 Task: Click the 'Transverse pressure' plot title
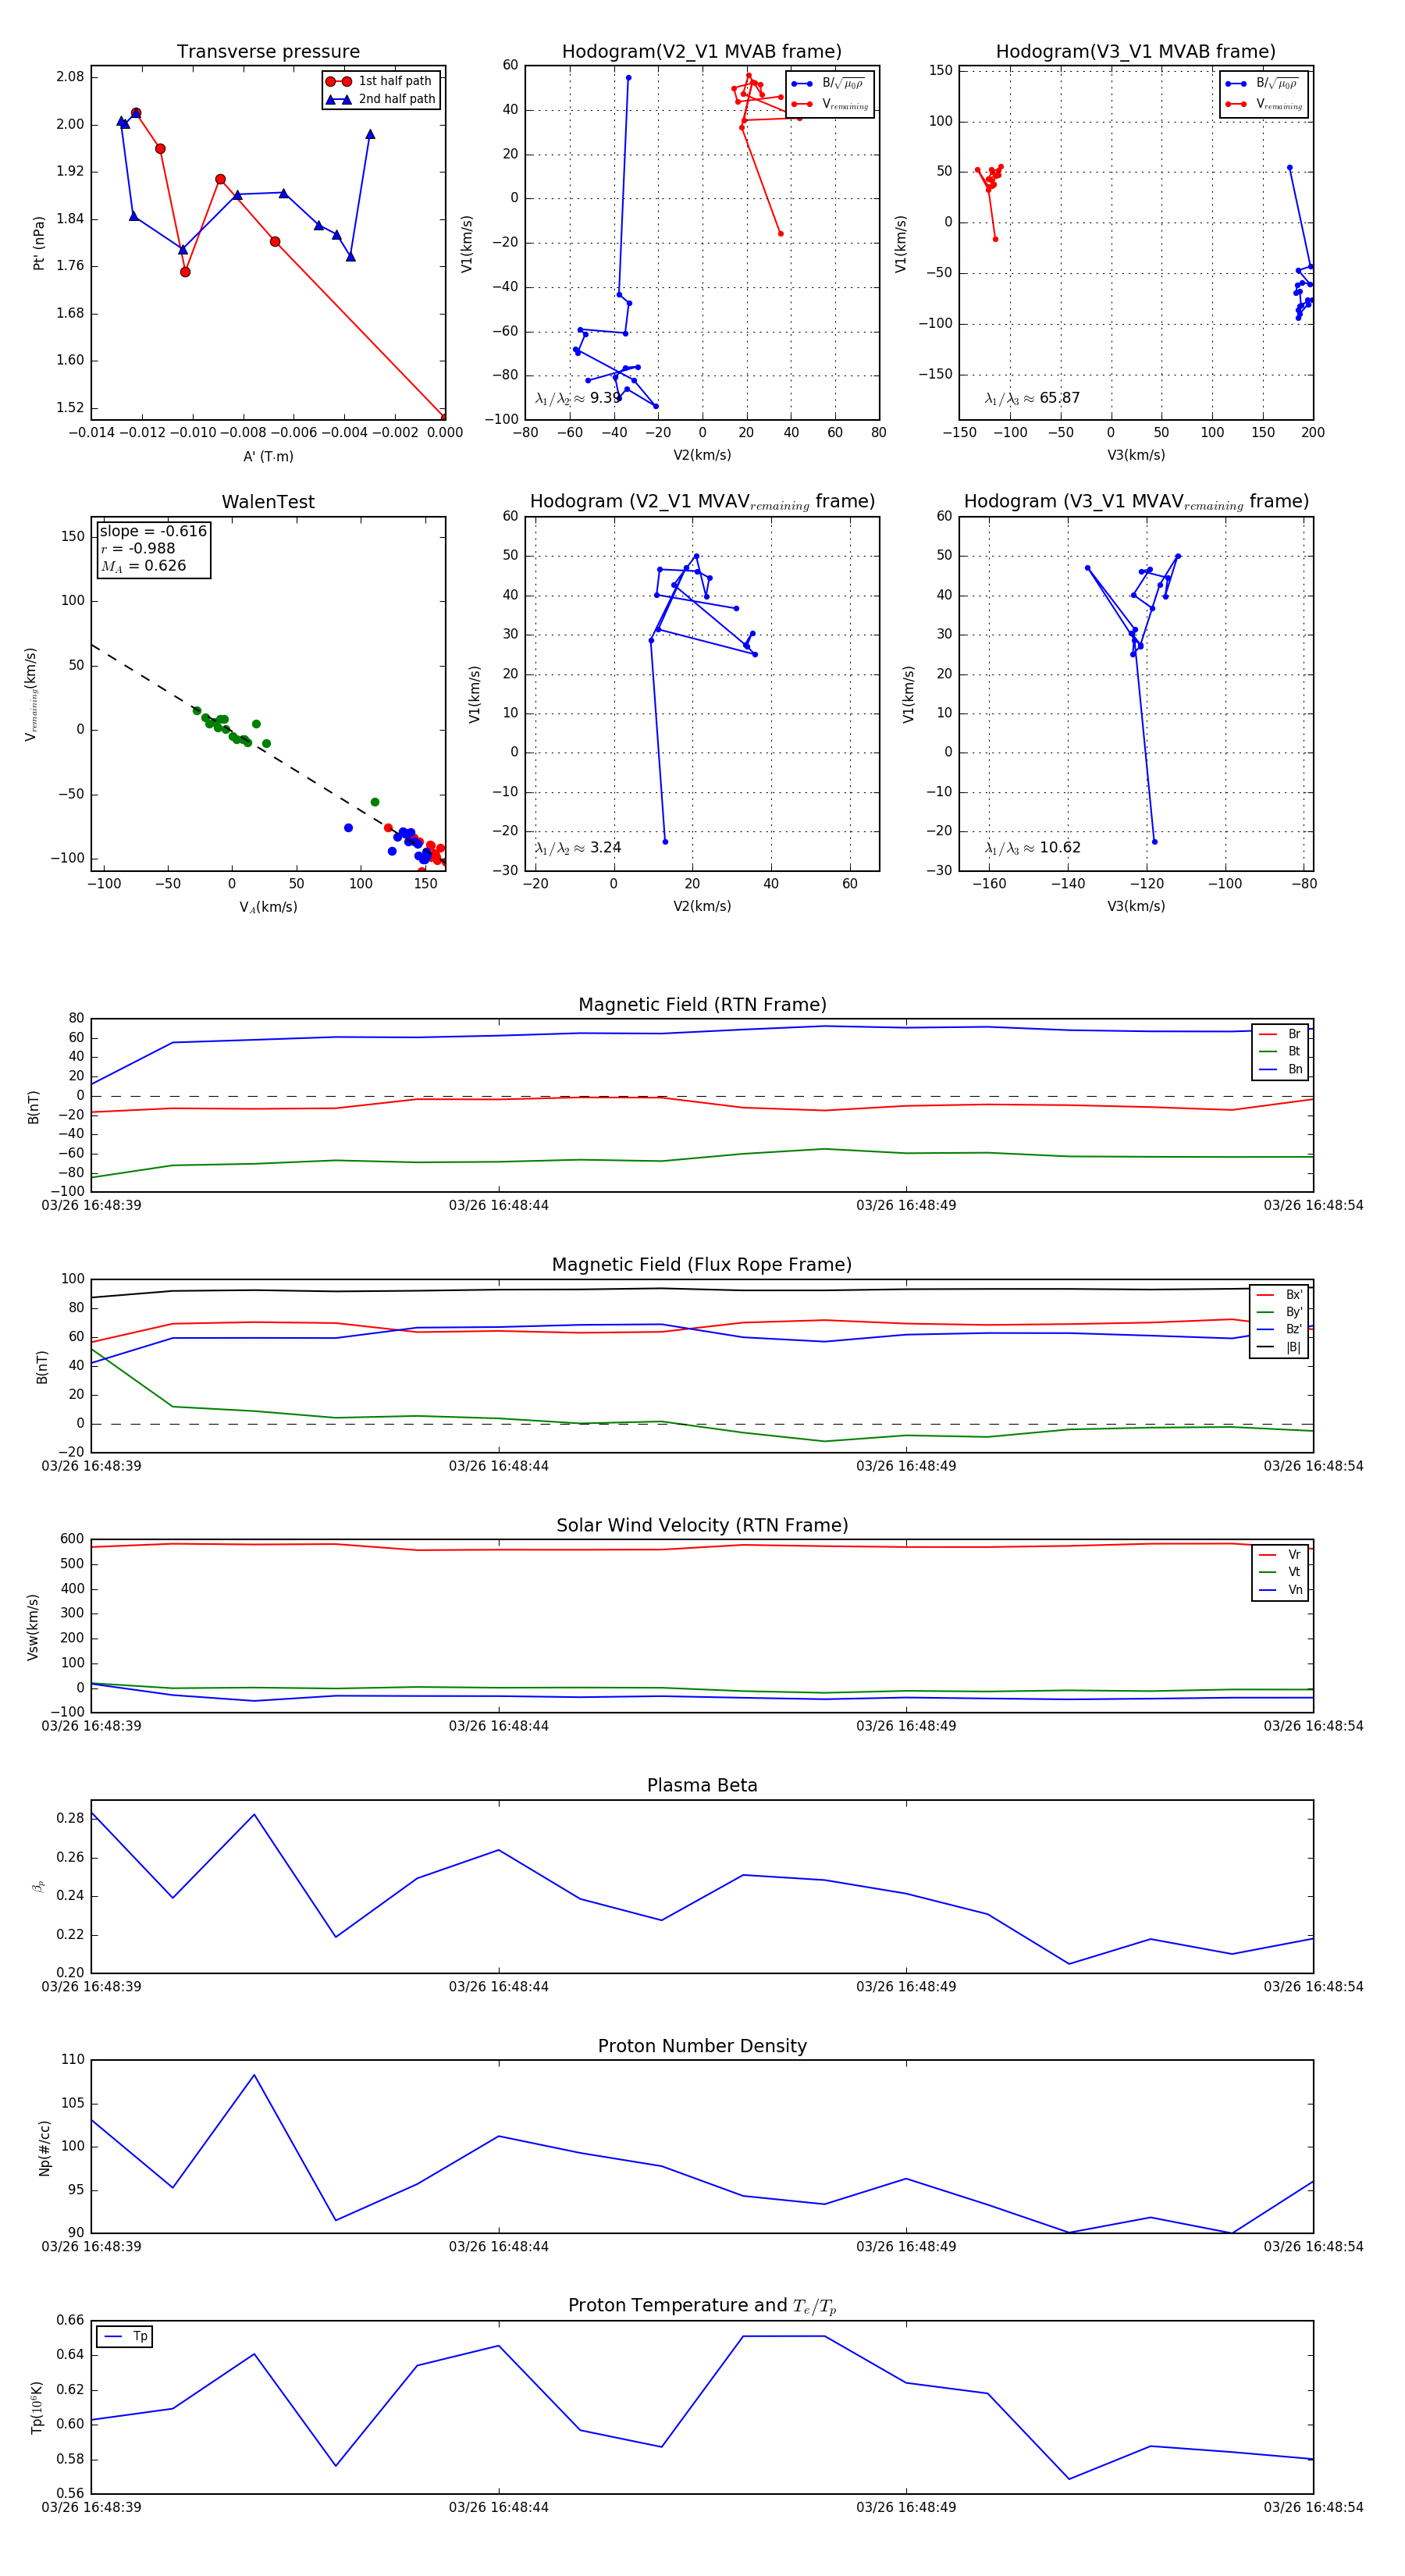(268, 52)
